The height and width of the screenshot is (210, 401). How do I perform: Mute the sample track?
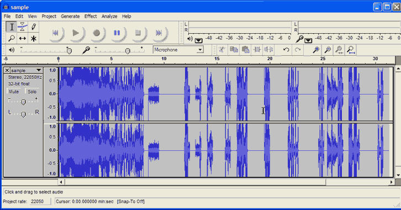pos(14,92)
